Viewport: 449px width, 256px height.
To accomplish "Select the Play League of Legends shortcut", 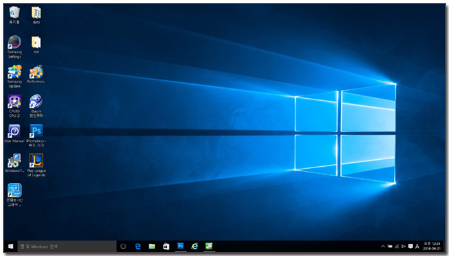I will click(x=37, y=166).
